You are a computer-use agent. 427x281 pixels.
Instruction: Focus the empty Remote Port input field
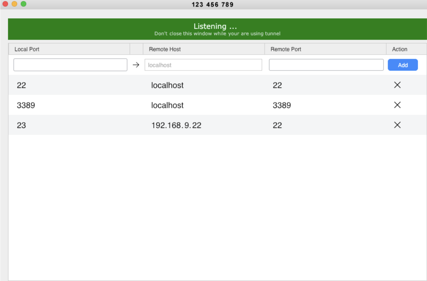pos(326,65)
